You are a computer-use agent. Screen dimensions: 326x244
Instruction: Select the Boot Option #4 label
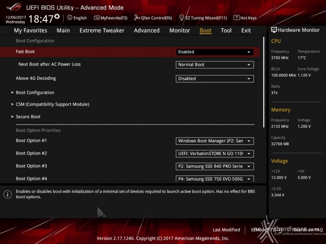pos(31,178)
